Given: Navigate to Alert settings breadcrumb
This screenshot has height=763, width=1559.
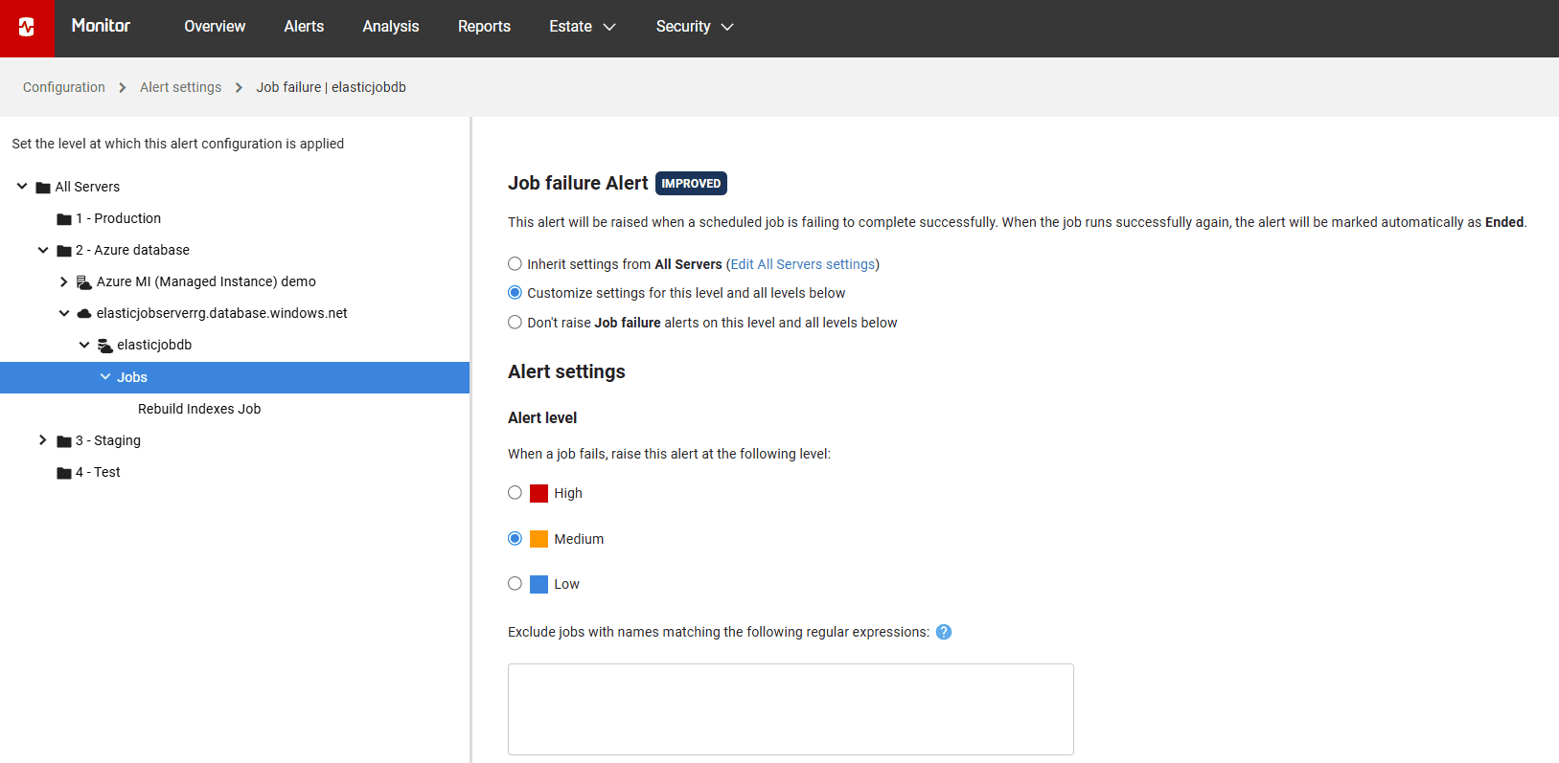Looking at the screenshot, I should click(x=180, y=87).
